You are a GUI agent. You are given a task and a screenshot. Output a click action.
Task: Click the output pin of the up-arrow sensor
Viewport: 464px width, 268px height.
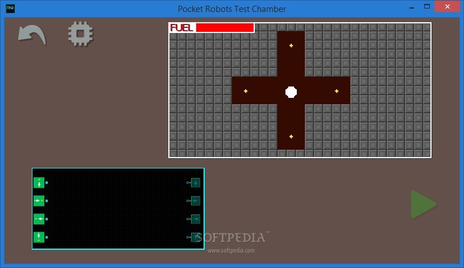tap(47, 183)
